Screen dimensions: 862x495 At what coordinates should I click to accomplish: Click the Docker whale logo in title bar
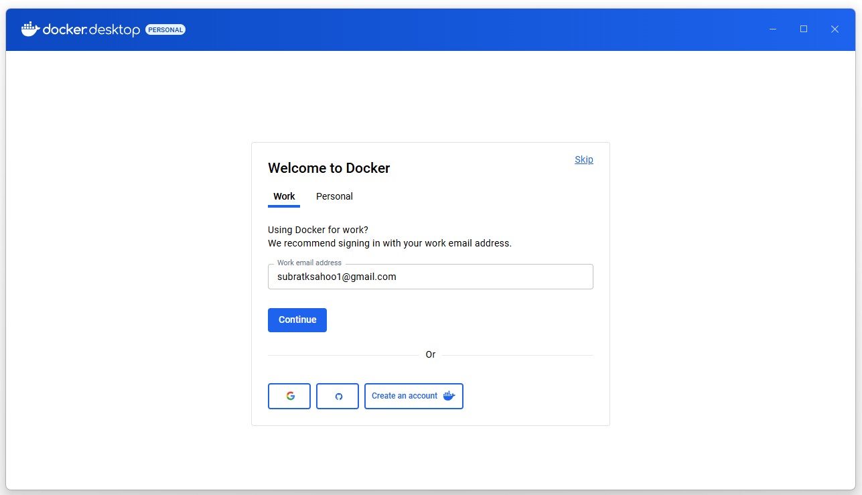tap(30, 29)
